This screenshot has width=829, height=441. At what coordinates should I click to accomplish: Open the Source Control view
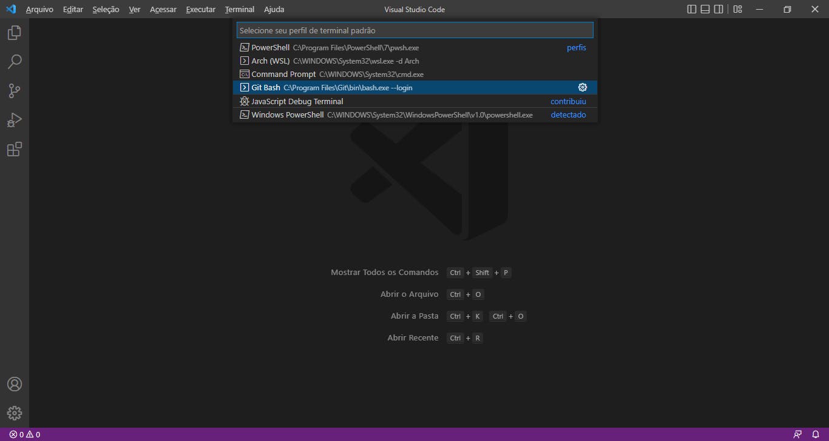tap(15, 91)
